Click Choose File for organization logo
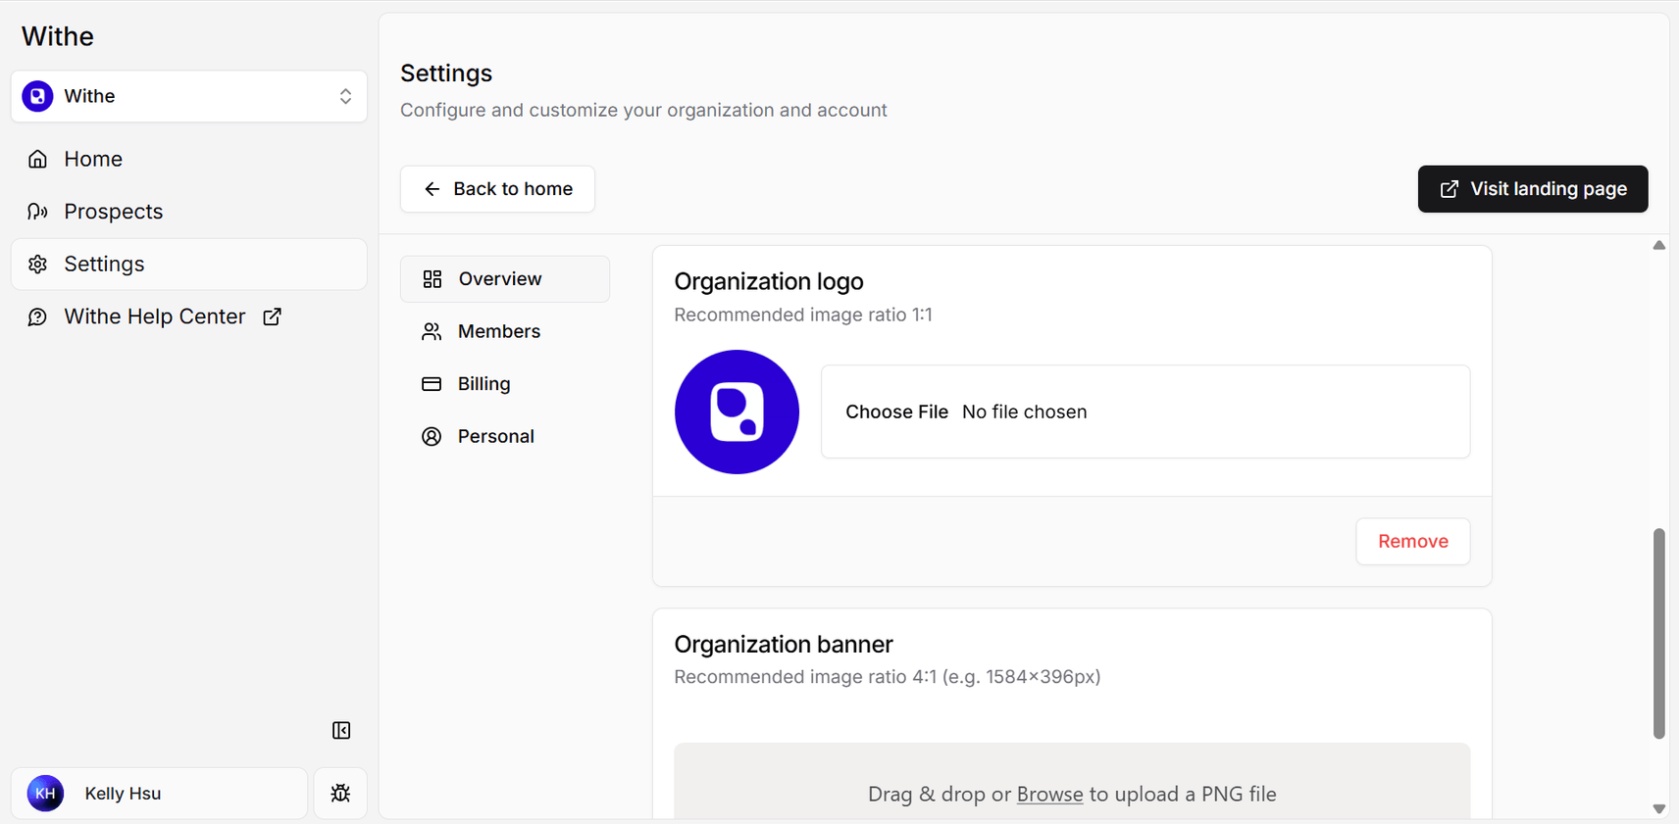The width and height of the screenshot is (1679, 824). tap(896, 412)
